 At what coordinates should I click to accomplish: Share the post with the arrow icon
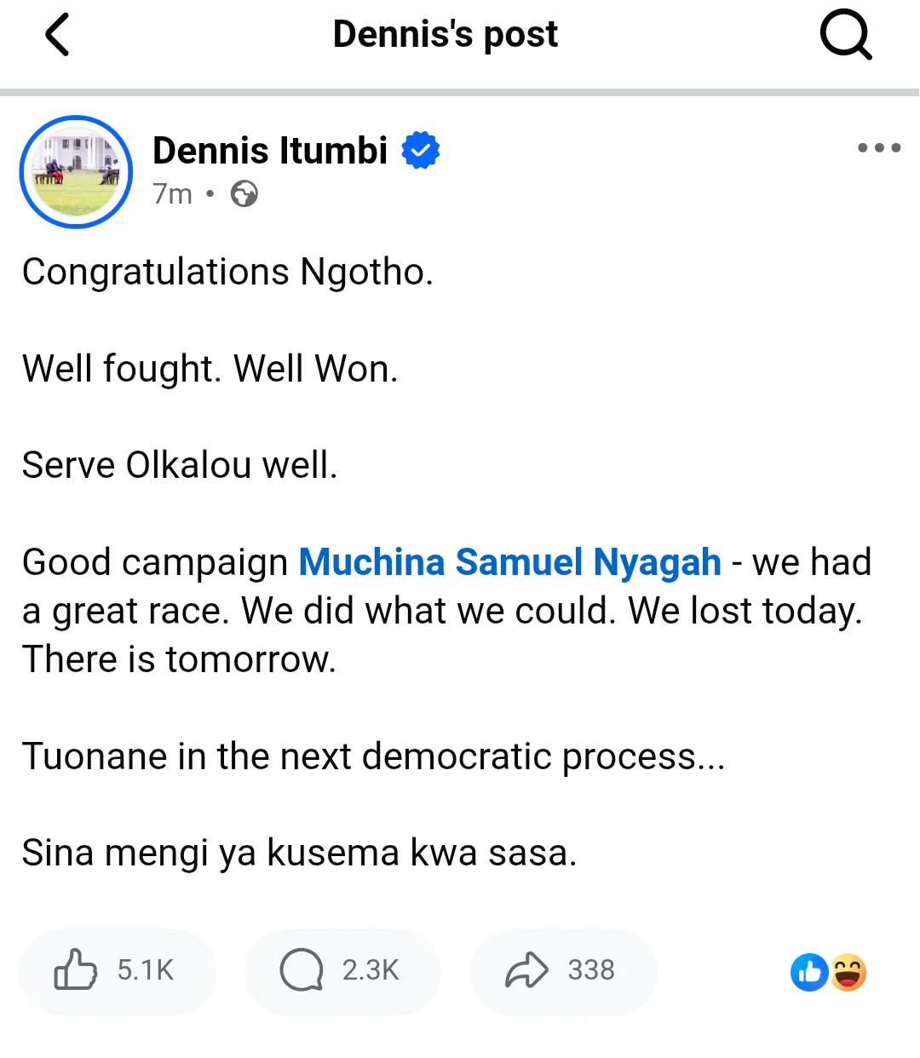[527, 970]
